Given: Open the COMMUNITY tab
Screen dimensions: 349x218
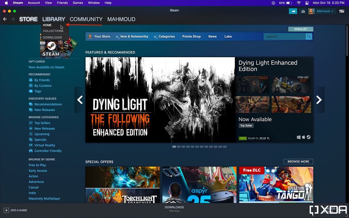Looking at the screenshot, I should pos(86,19).
